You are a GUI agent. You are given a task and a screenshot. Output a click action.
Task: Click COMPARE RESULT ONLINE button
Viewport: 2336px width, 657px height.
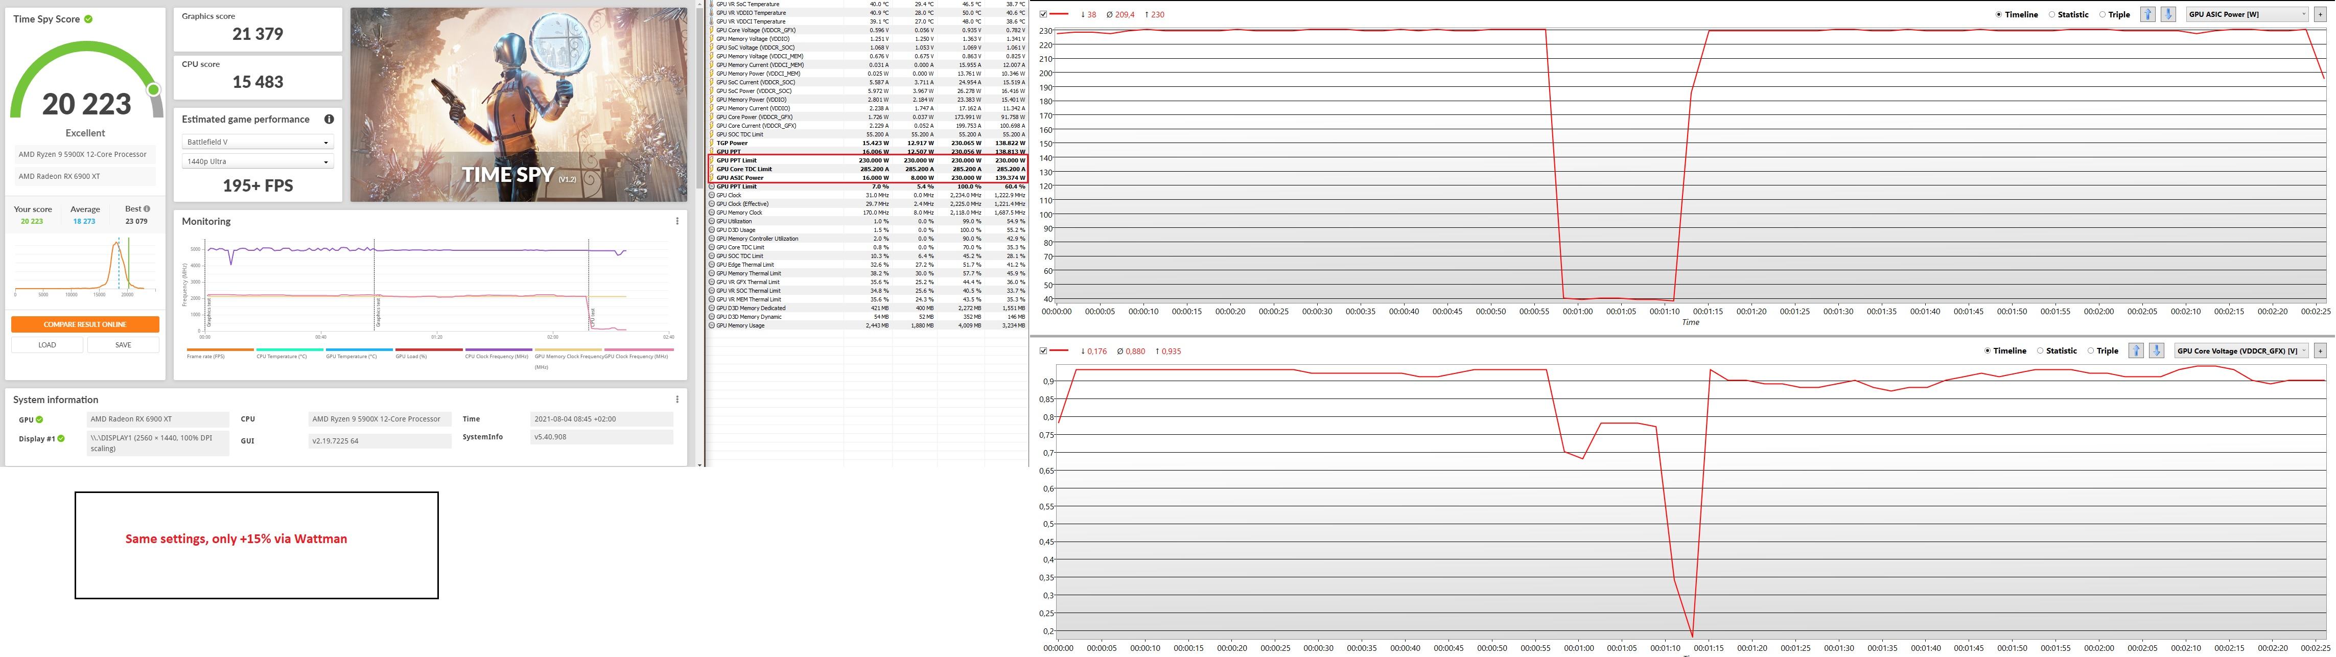[85, 324]
